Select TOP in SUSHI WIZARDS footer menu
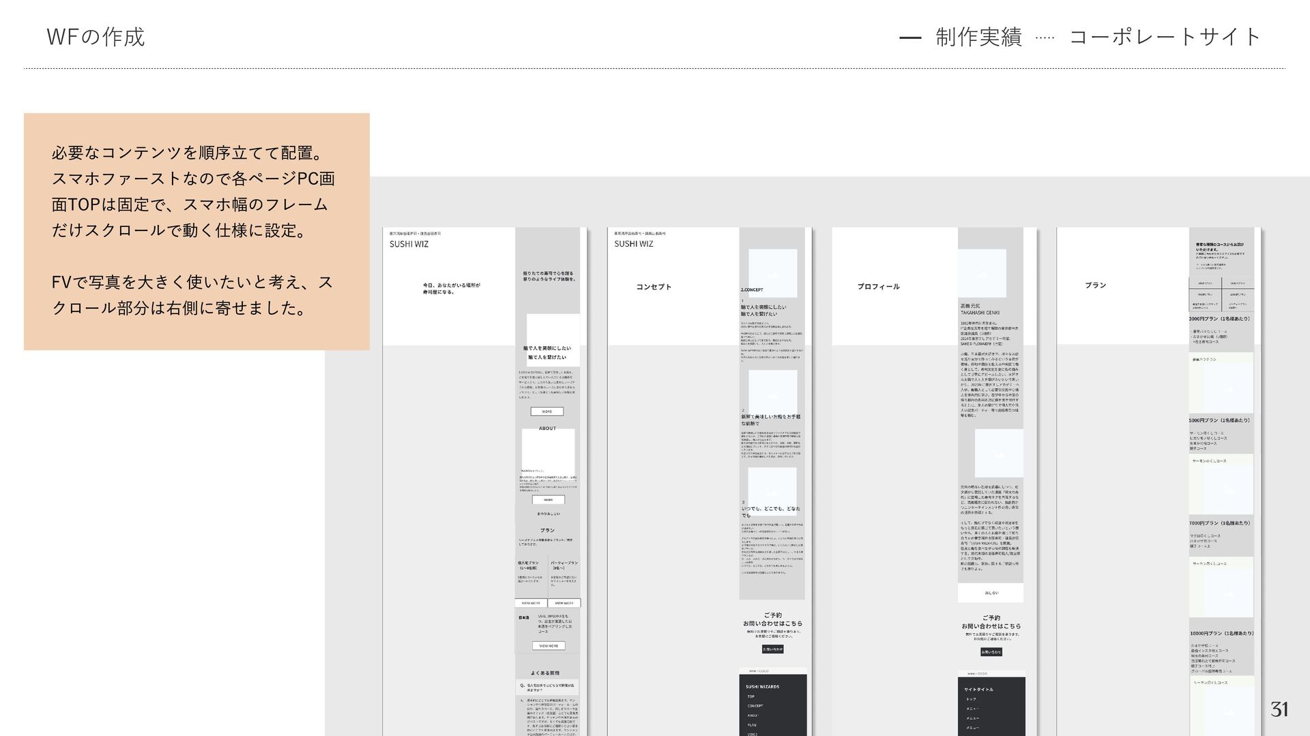Viewport: 1310px width, 736px height. point(751,696)
